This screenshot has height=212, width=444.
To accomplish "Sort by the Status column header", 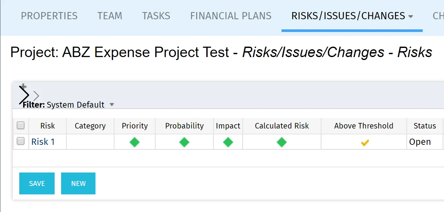I will tap(425, 126).
